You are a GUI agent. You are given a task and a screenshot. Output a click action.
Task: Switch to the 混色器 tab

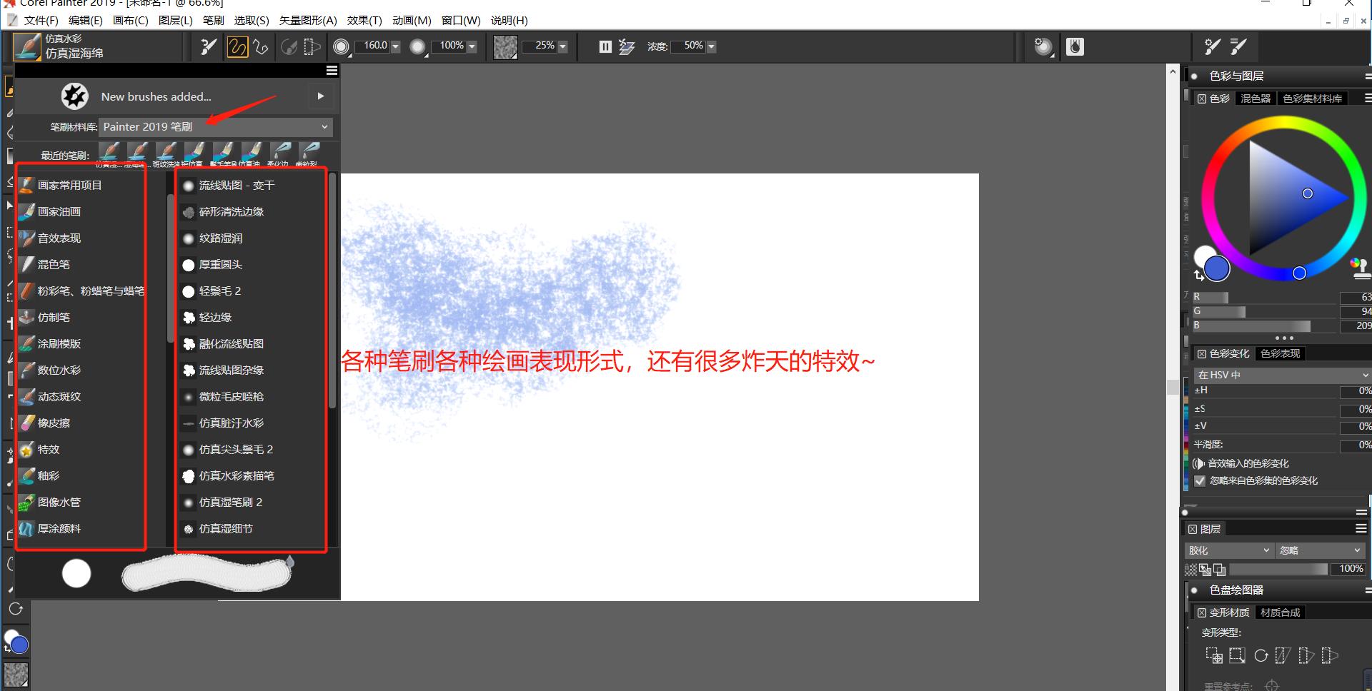[x=1256, y=99]
